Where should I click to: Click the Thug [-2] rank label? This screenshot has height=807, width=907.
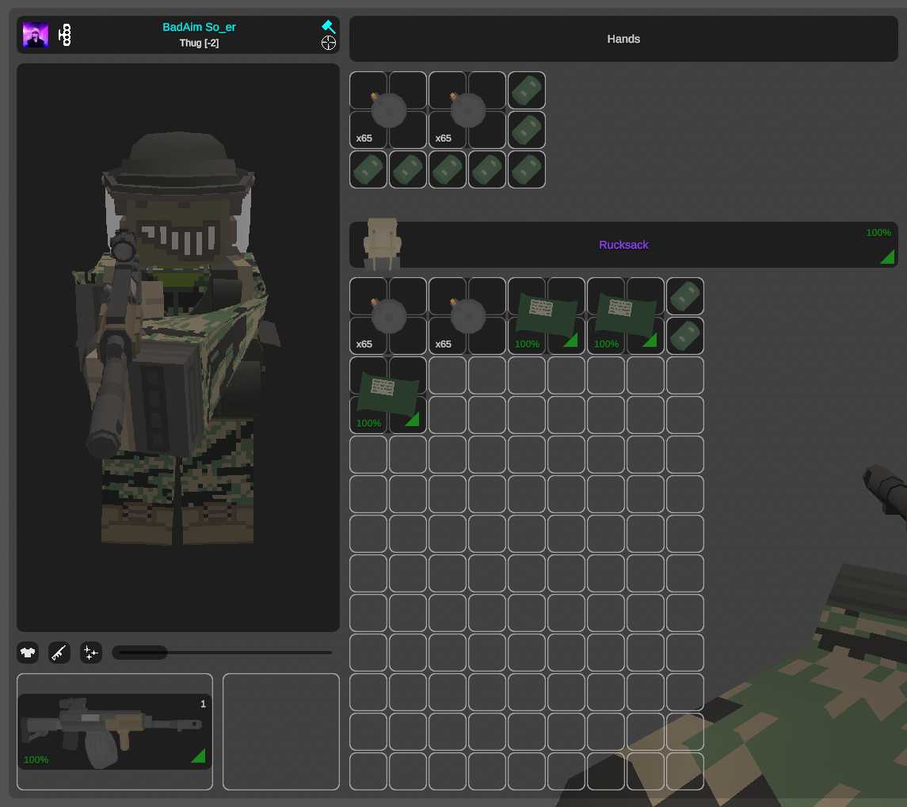point(199,43)
